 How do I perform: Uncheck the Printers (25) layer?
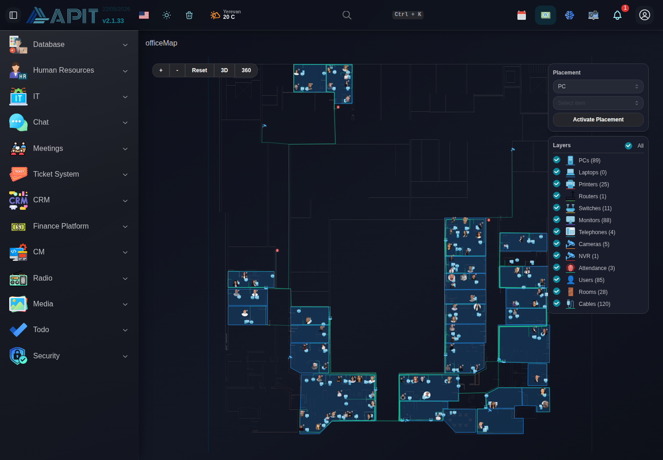point(557,184)
